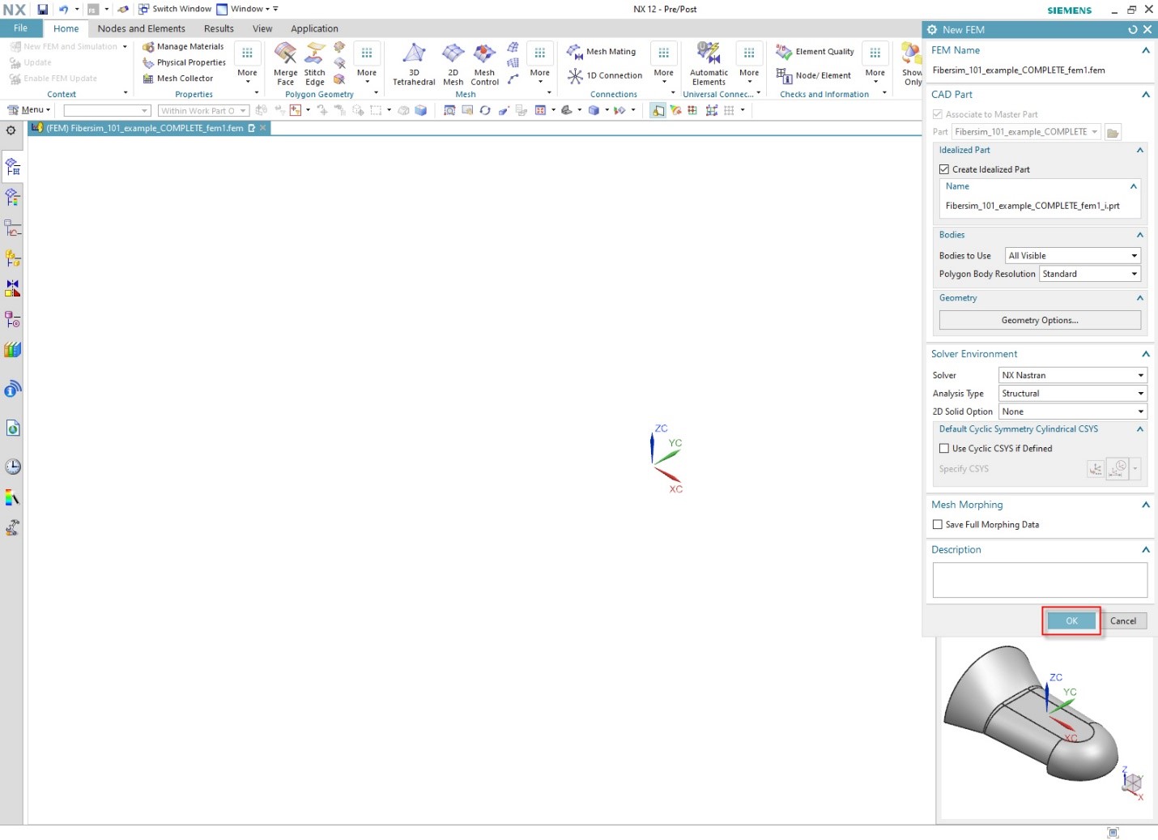The width and height of the screenshot is (1158, 840).
Task: Check Save Full Morphing Data
Action: 938,524
